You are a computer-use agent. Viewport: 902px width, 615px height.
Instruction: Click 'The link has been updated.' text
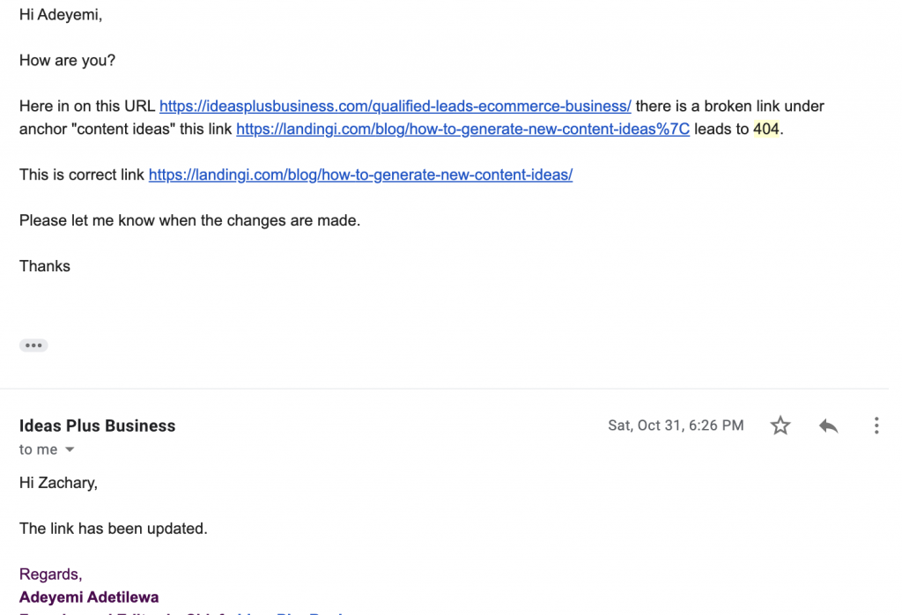114,528
